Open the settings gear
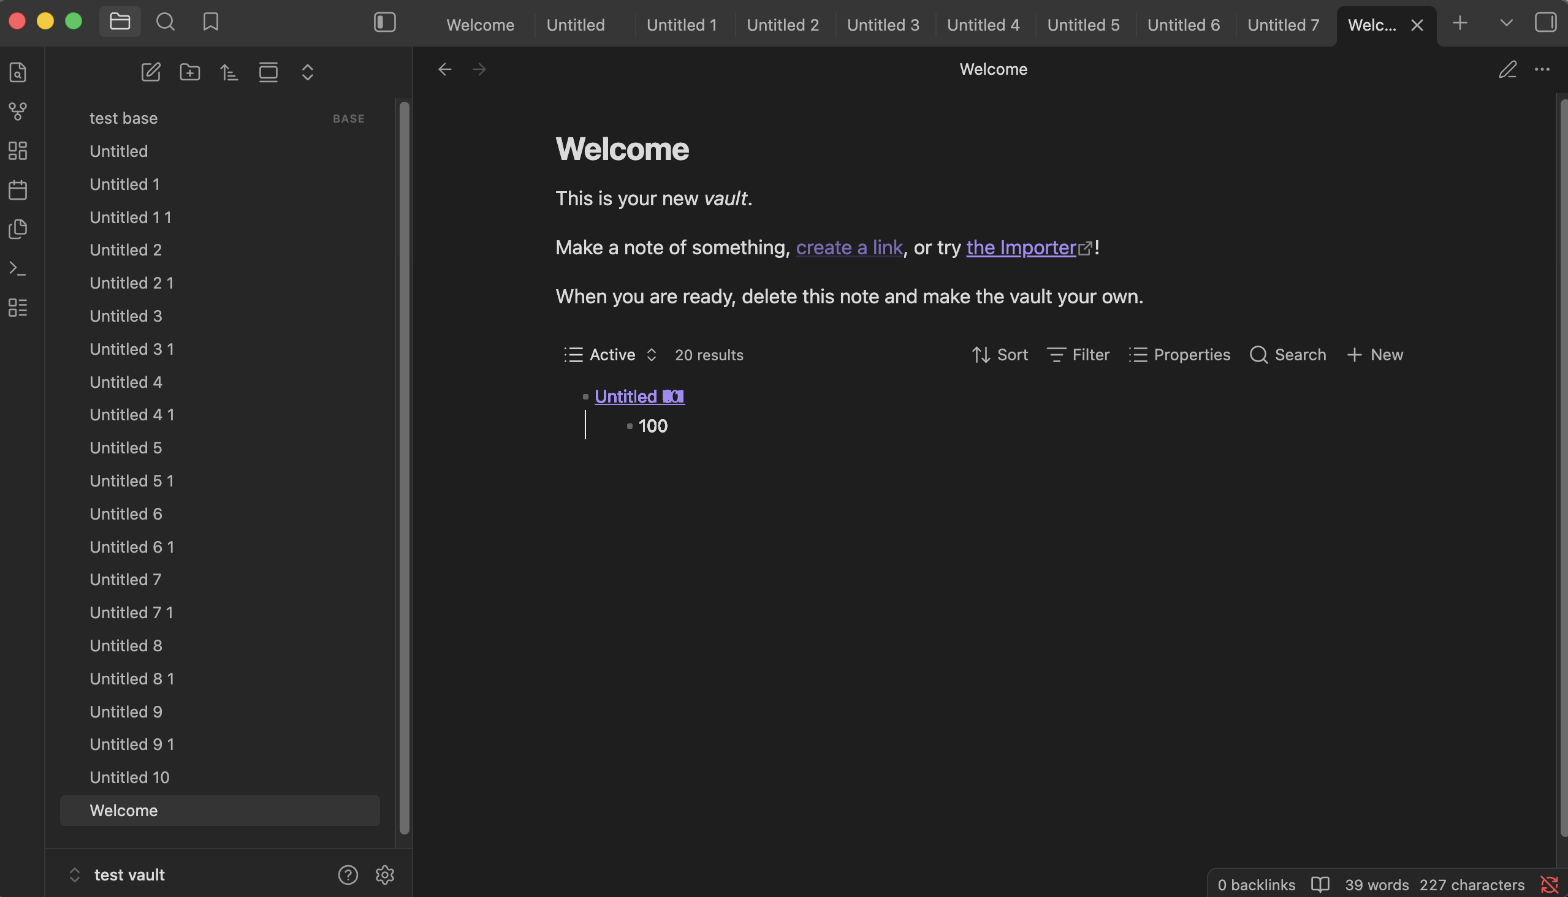 click(384, 875)
